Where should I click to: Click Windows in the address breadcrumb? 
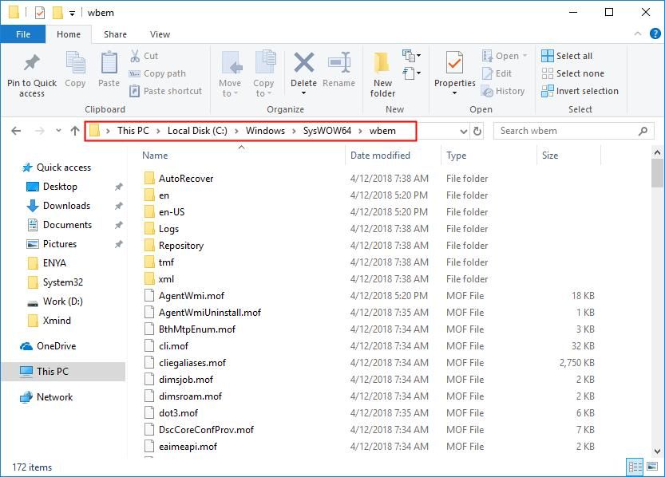tap(265, 131)
